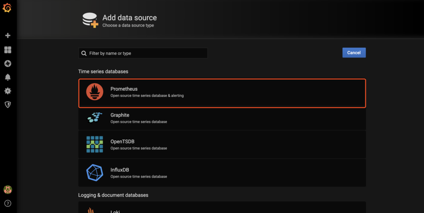The height and width of the screenshot is (213, 424).
Task: Click the Prometheus description mentioning alerting
Action: pos(147,96)
